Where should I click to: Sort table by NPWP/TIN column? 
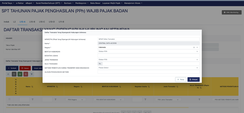pos(57,87)
